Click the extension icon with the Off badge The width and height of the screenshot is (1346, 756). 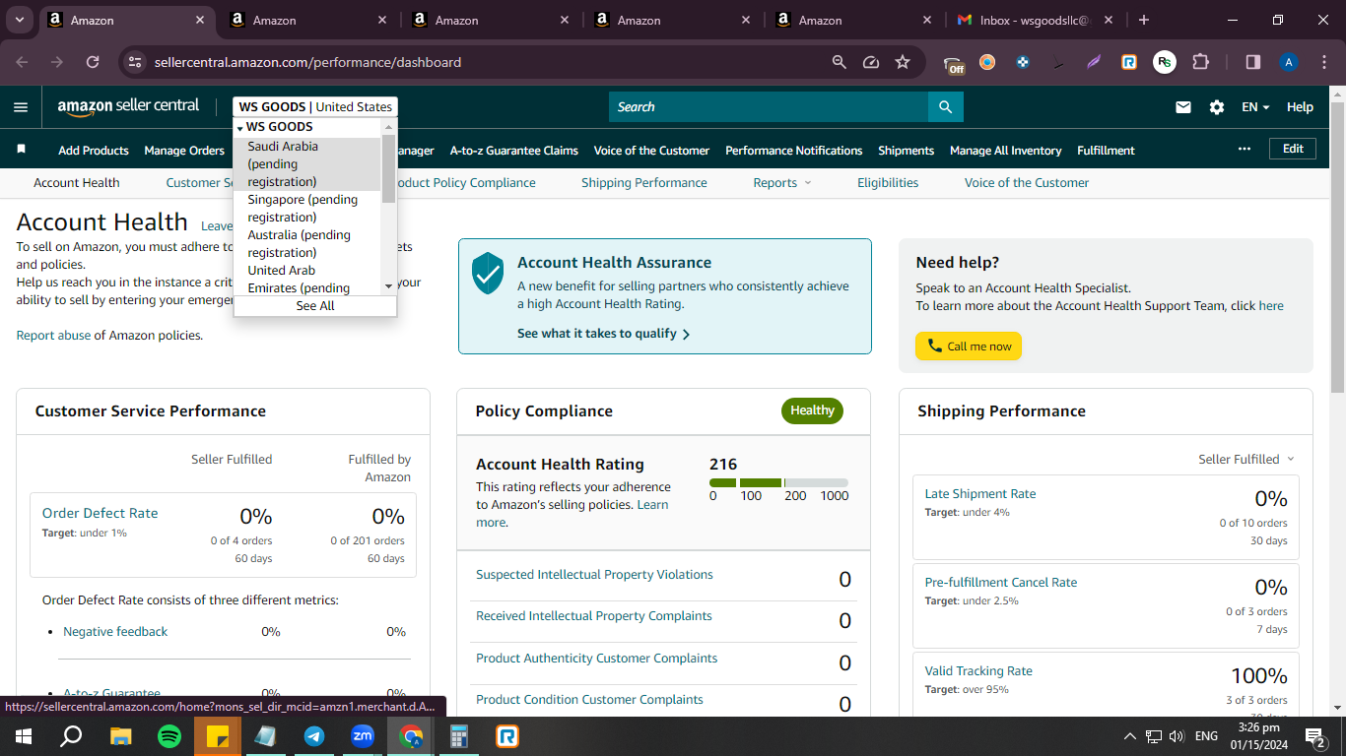coord(954,63)
